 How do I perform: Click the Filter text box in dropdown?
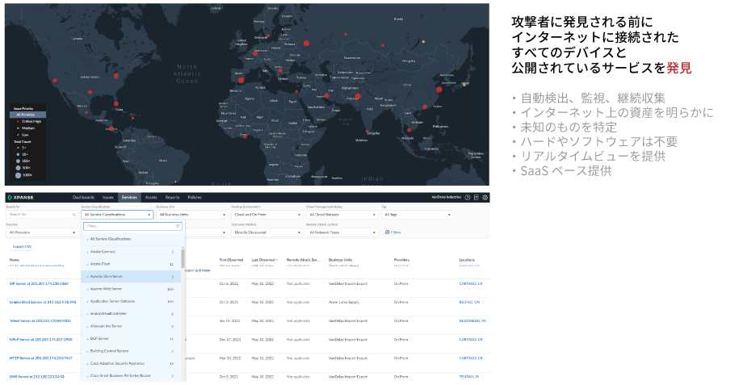tap(132, 226)
